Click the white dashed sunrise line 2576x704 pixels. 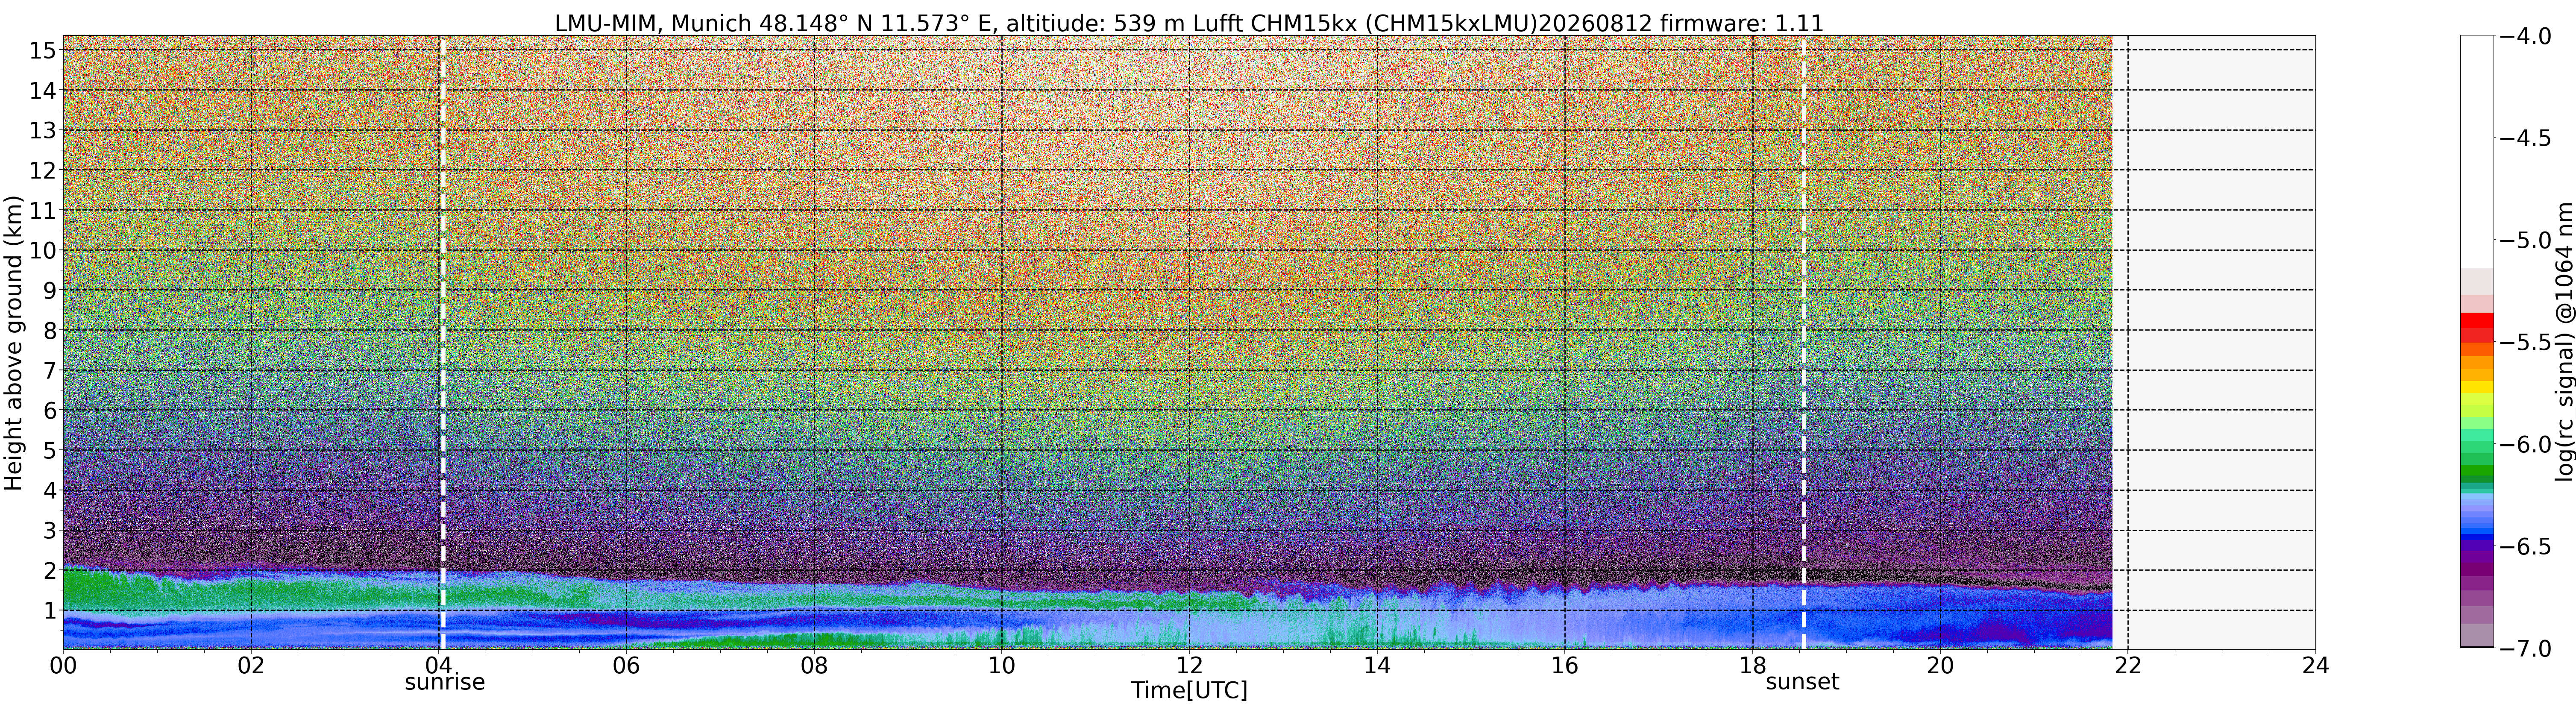(x=443, y=342)
